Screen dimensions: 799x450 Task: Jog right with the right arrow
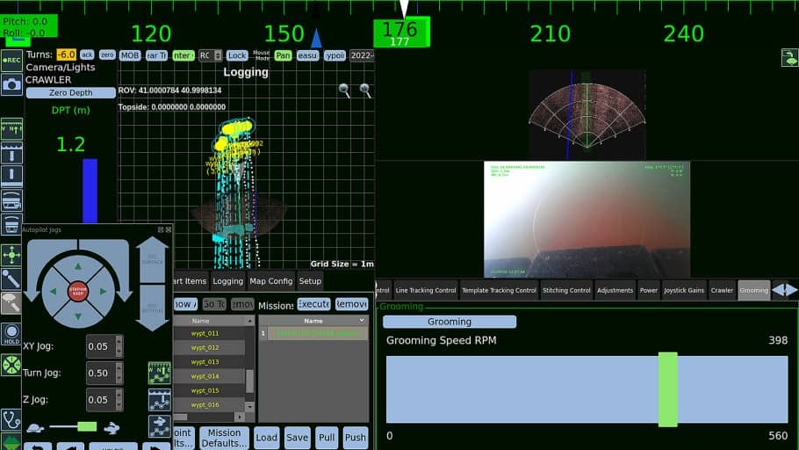pos(103,291)
